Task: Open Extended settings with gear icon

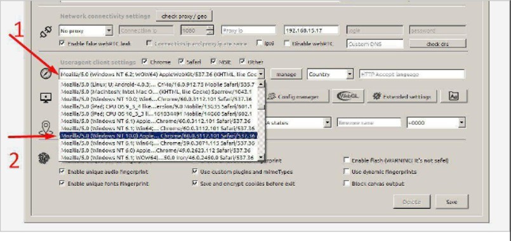Action: [402, 96]
